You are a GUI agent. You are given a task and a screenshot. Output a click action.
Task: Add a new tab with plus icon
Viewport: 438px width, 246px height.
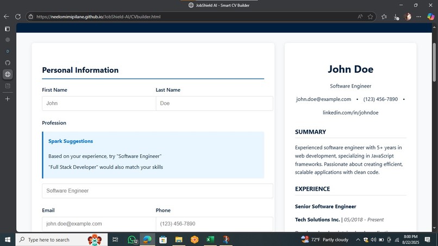[8, 99]
